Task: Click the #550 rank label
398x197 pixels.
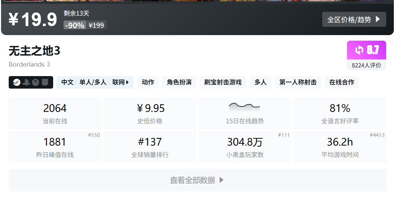Action: [94, 135]
